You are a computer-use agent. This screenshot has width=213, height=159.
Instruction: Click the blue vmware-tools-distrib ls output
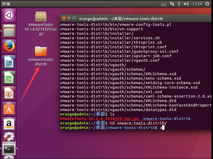(x=167, y=119)
